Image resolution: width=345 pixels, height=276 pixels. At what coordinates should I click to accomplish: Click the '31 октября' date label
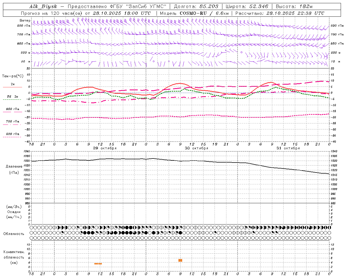click(288, 148)
